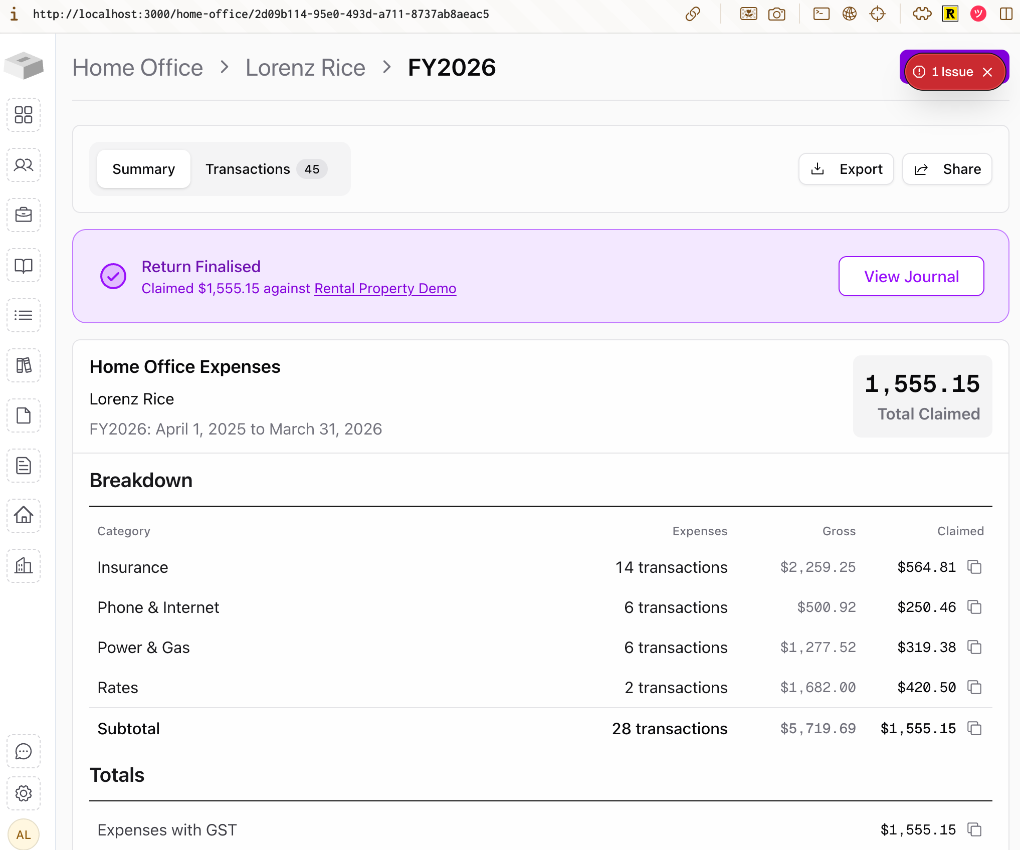Click the camera screenshot icon in browser toolbar
Image resolution: width=1020 pixels, height=850 pixels.
(x=776, y=14)
